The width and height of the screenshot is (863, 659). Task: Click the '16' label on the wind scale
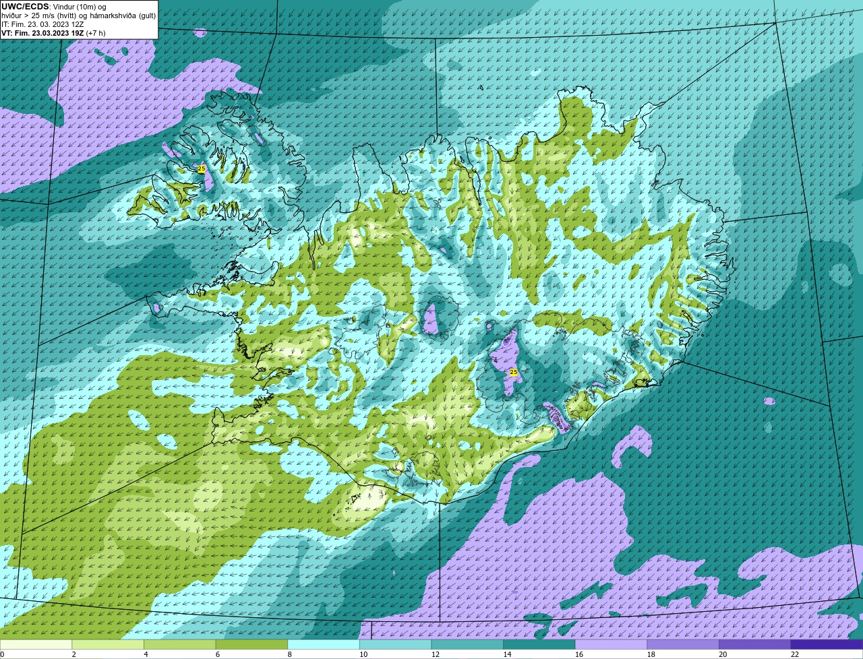579,654
